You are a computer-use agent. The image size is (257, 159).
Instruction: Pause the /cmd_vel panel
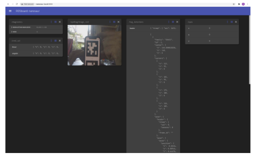pos(55,41)
